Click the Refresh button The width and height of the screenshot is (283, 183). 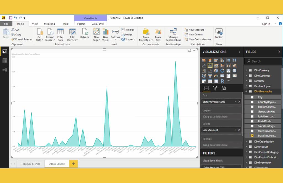click(x=85, y=33)
